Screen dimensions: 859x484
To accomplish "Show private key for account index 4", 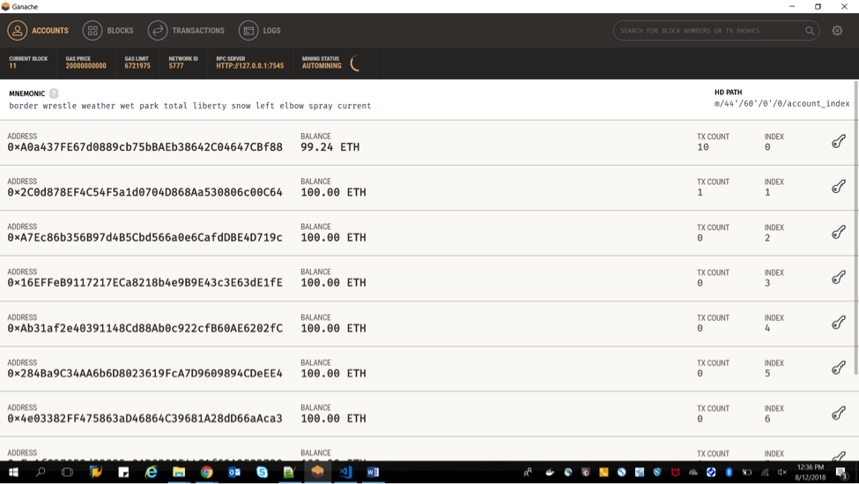I will [x=838, y=323].
